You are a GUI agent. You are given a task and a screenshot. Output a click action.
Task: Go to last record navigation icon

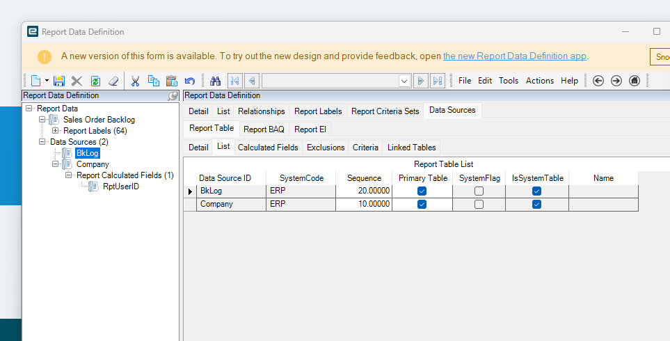point(438,80)
